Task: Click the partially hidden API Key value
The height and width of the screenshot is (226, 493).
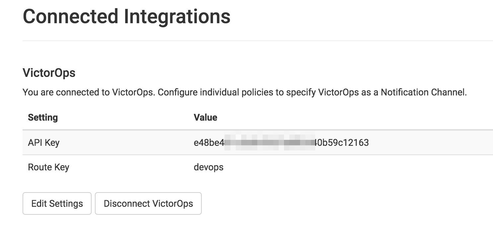Action: (x=282, y=142)
